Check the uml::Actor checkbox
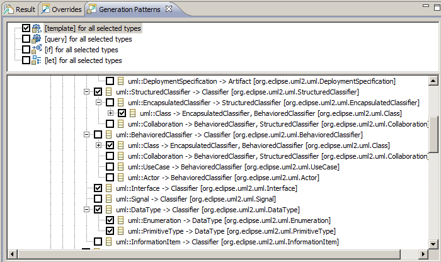This screenshot has height=262, width=441. click(110, 178)
